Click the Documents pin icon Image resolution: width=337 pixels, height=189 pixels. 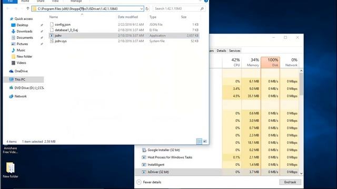click(x=42, y=38)
